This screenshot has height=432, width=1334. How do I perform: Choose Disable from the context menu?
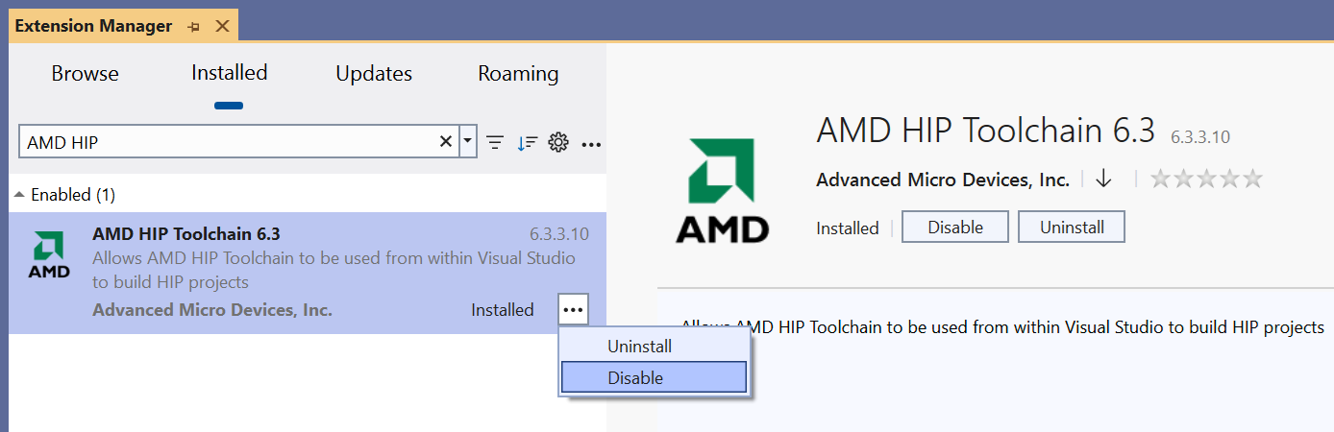(x=654, y=377)
